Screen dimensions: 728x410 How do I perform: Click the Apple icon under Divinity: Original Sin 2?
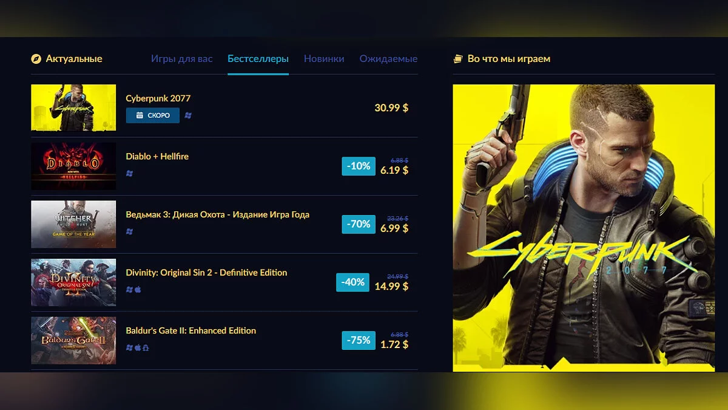point(138,290)
